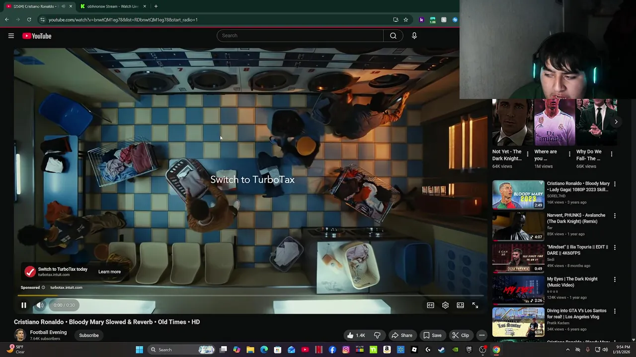Open options for Where are you video
636x357 pixels.
(569, 154)
